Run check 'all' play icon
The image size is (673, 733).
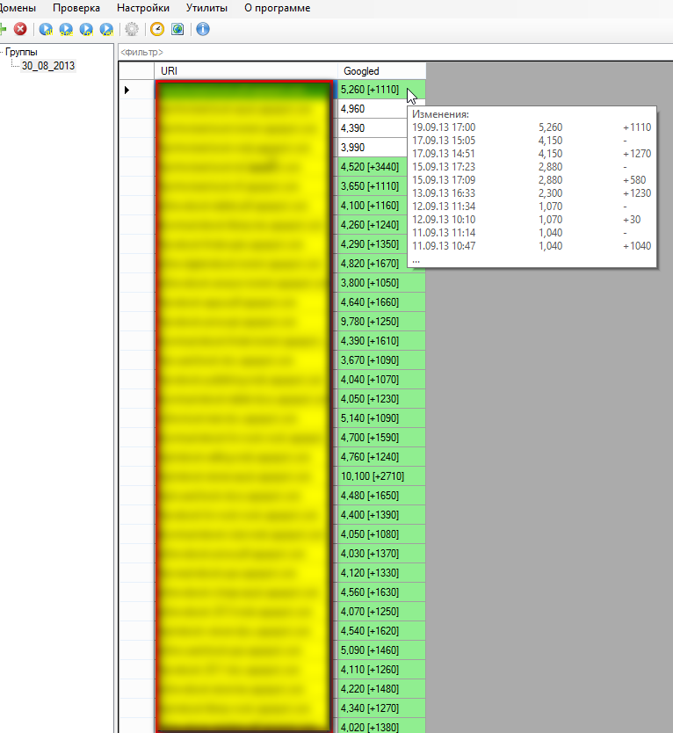(x=45, y=29)
